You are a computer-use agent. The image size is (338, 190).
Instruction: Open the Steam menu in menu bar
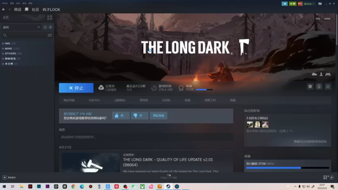(5, 3)
